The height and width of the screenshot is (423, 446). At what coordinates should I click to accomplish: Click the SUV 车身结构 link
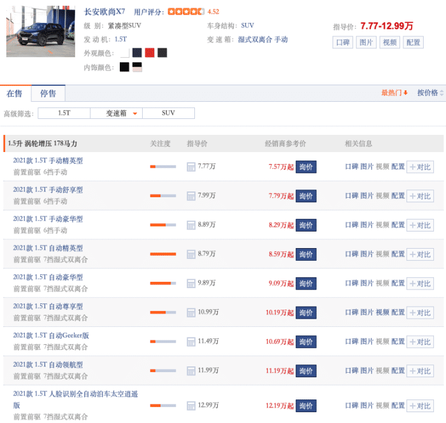tap(247, 25)
